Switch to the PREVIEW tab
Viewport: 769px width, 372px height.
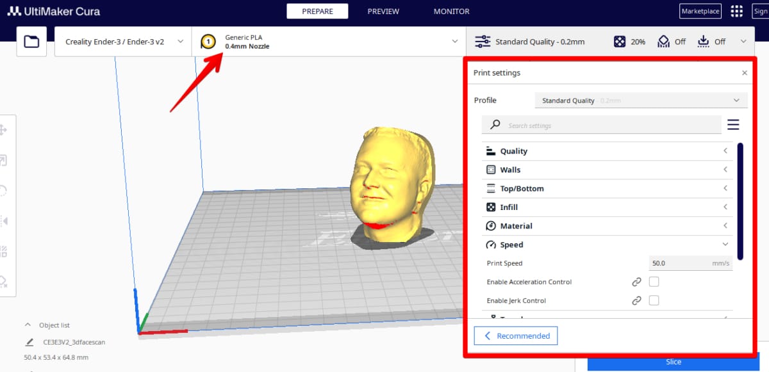click(x=383, y=11)
